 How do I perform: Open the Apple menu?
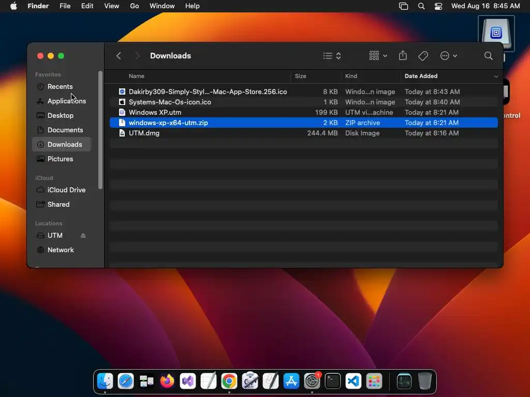click(13, 6)
